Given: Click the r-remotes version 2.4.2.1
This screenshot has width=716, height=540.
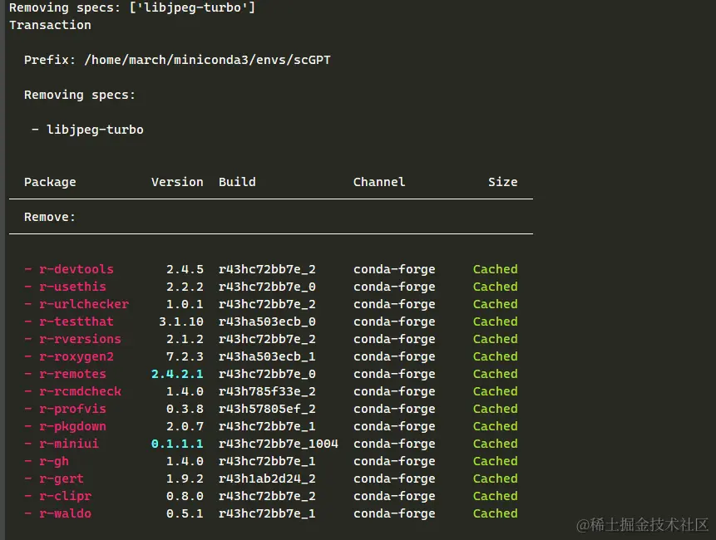Looking at the screenshot, I should (177, 374).
